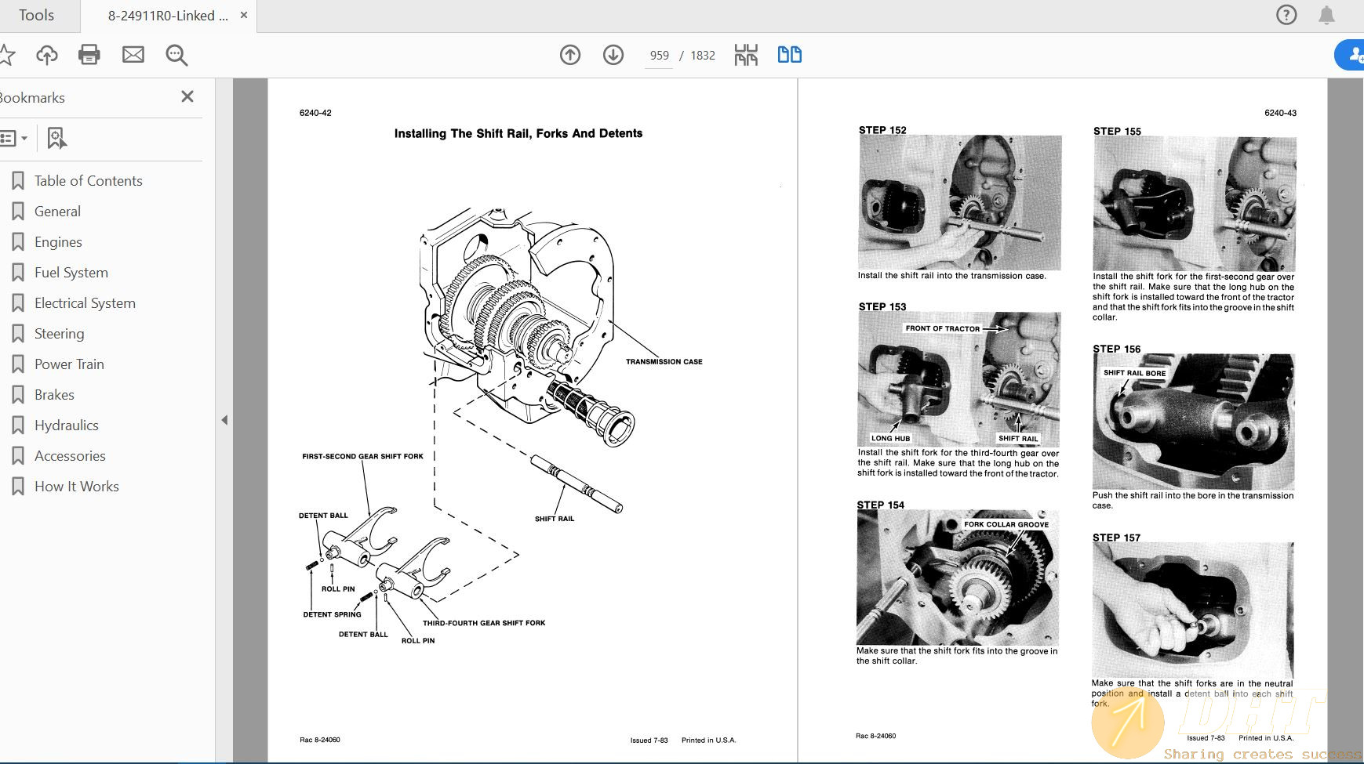Click the print document icon
Screen dimensions: 1364x764
89,55
